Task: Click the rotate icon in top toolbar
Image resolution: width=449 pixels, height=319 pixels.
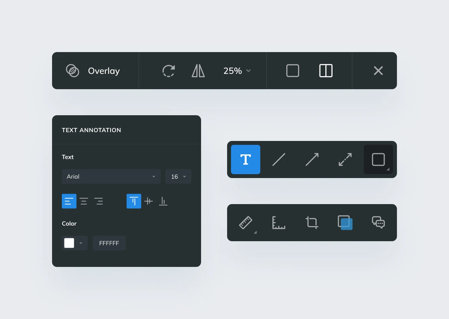Action: (169, 71)
